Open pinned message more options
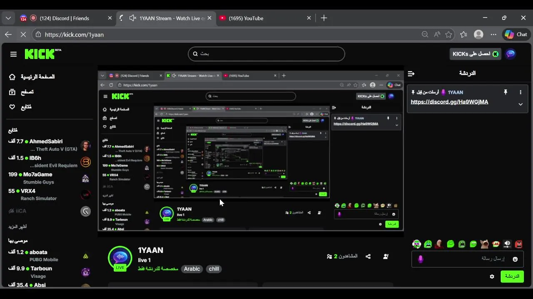The width and height of the screenshot is (533, 299). [520, 92]
